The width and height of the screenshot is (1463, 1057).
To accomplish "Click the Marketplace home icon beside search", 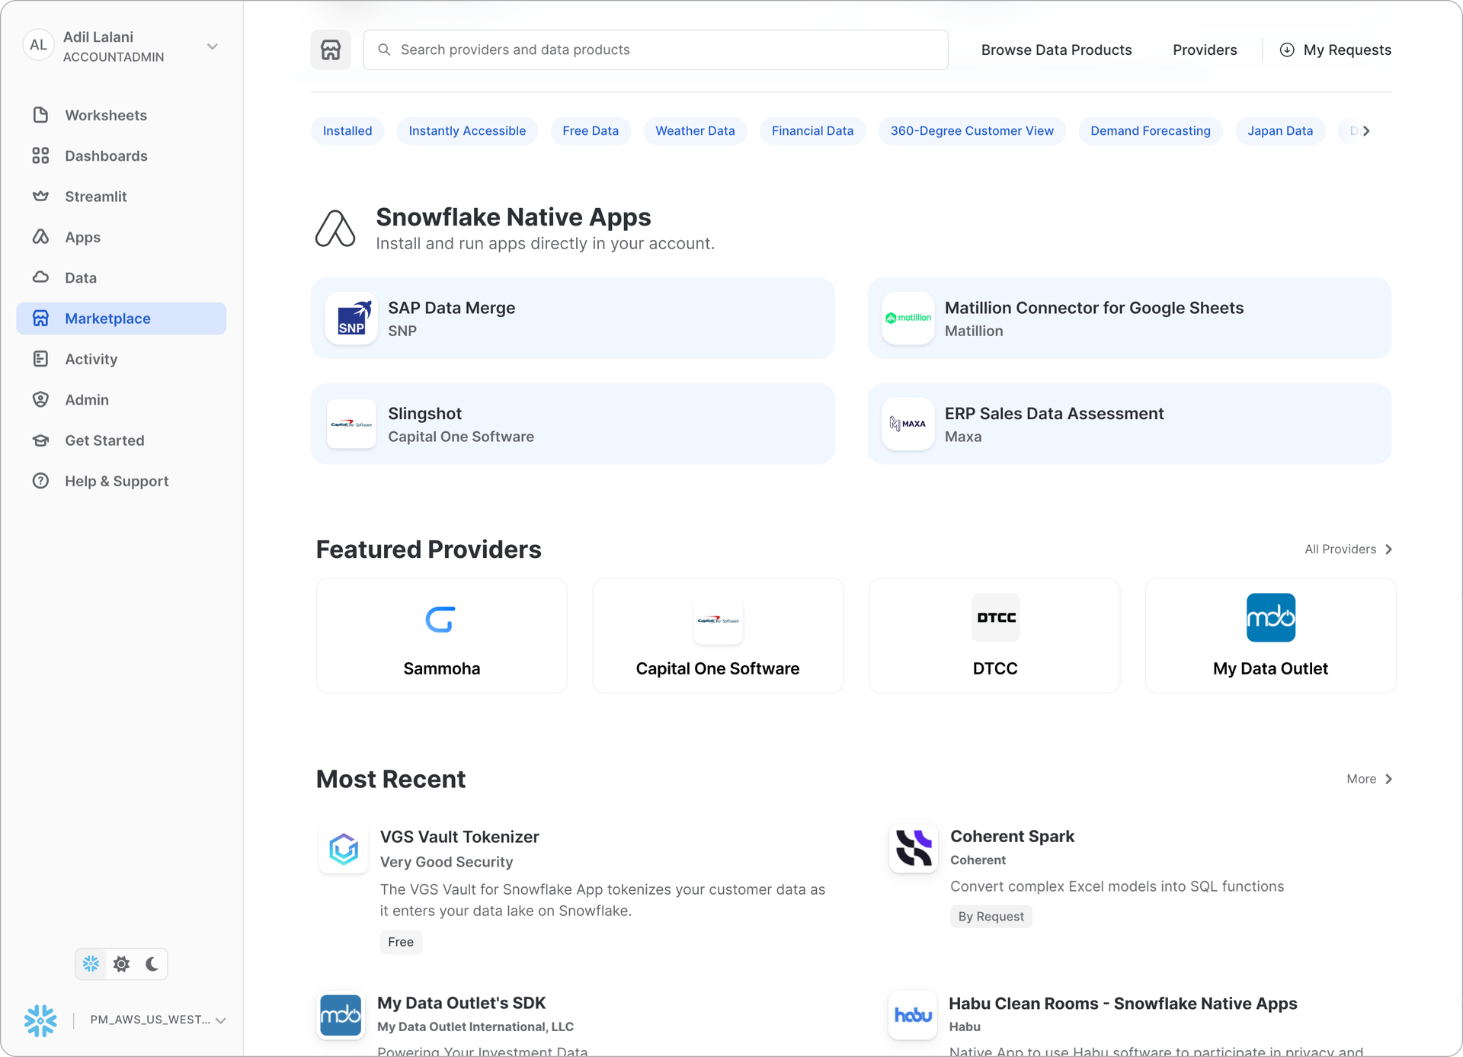I will 331,50.
